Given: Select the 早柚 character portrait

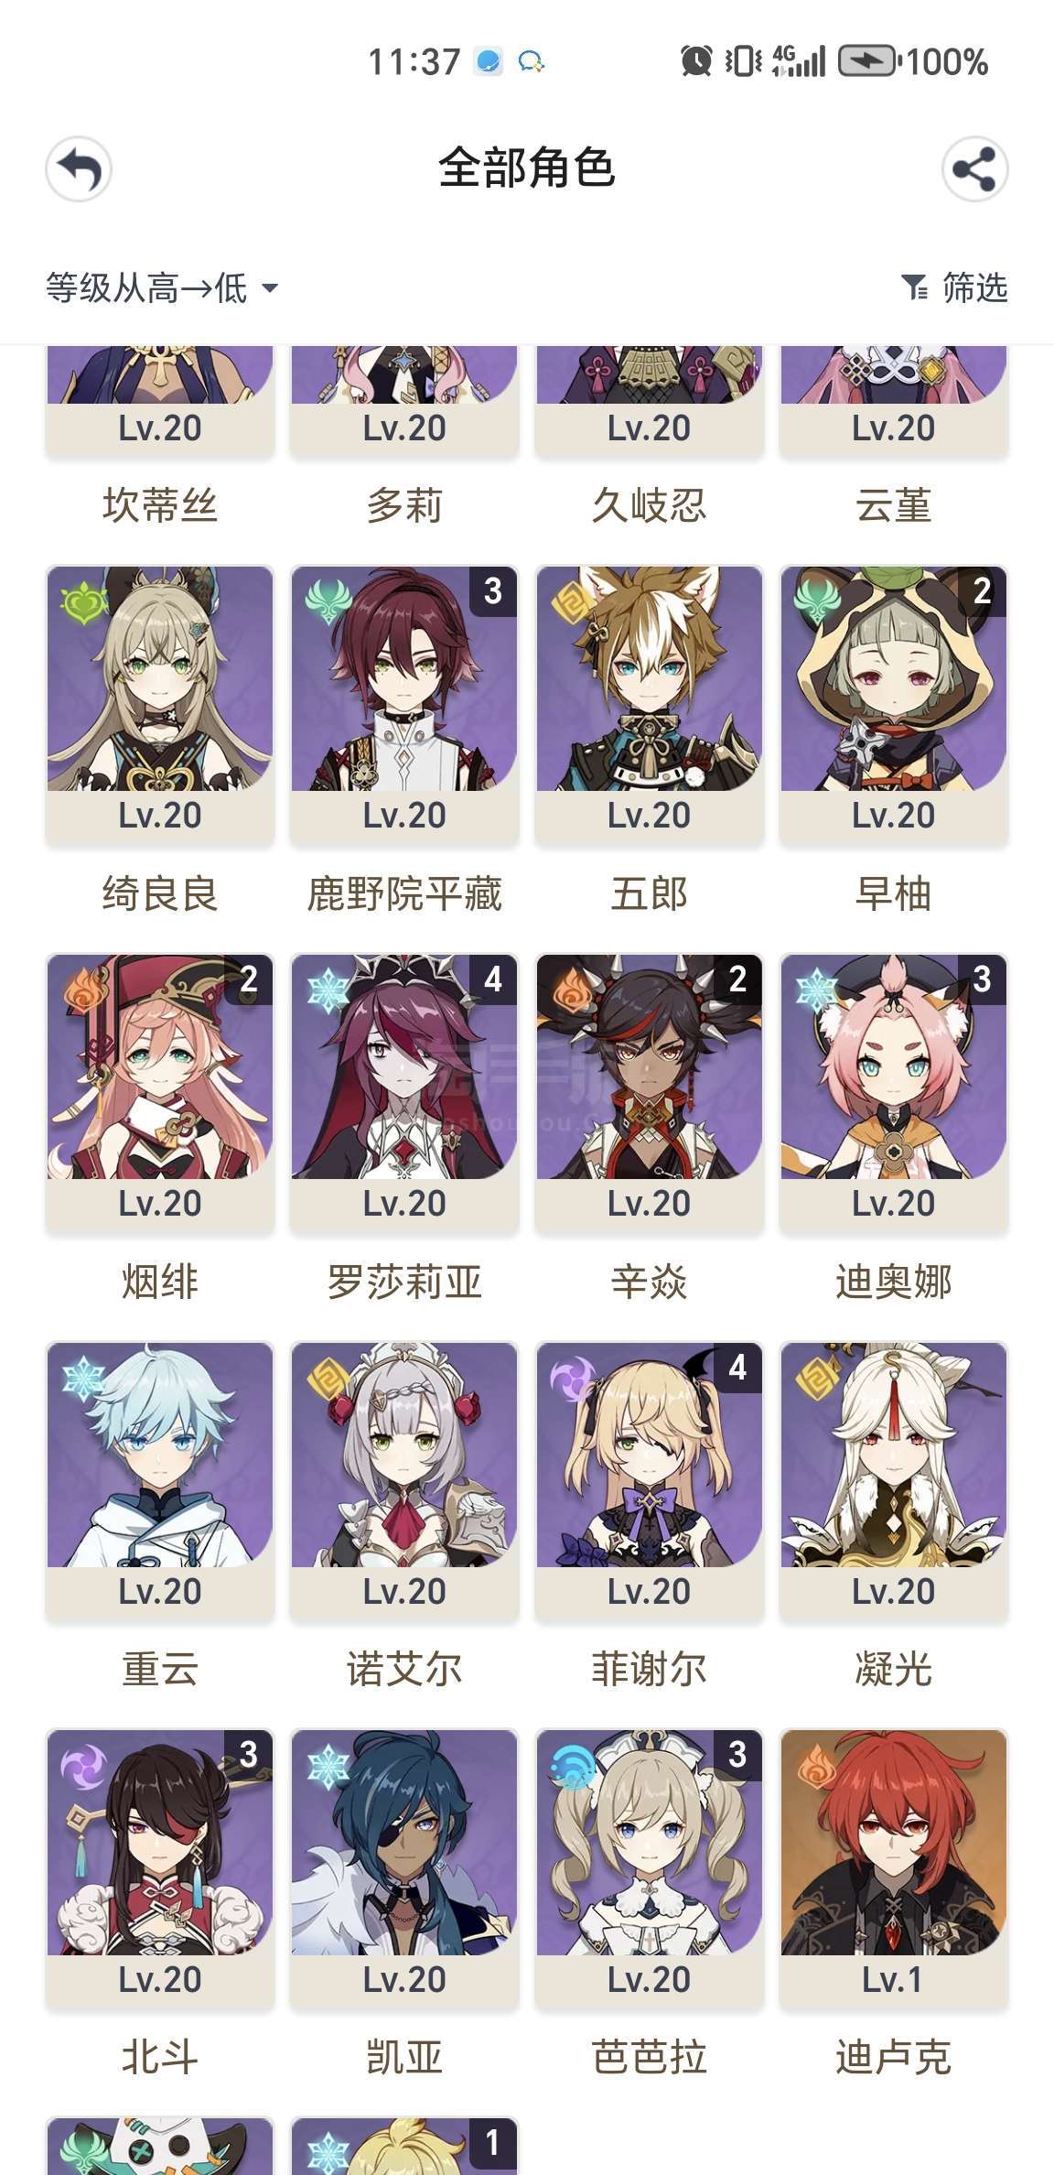Looking at the screenshot, I should pyautogui.click(x=894, y=678).
